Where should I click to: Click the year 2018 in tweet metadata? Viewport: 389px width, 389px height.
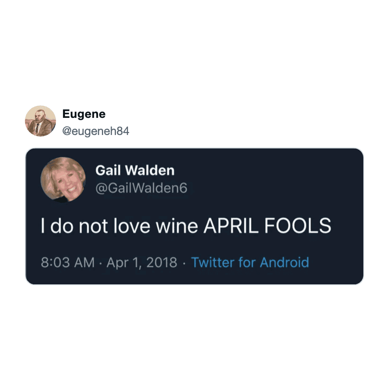pos(162,262)
